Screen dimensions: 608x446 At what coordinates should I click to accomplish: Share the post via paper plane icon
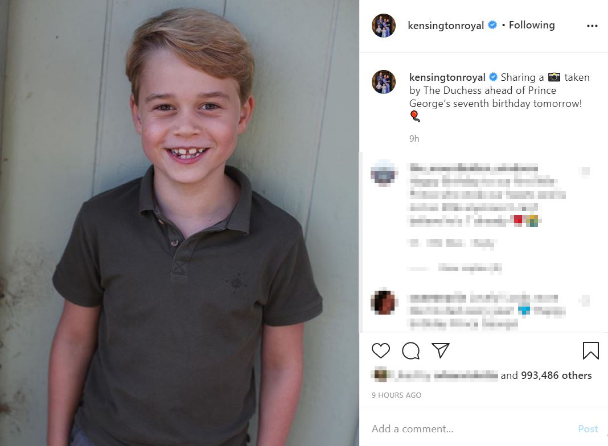click(x=440, y=350)
